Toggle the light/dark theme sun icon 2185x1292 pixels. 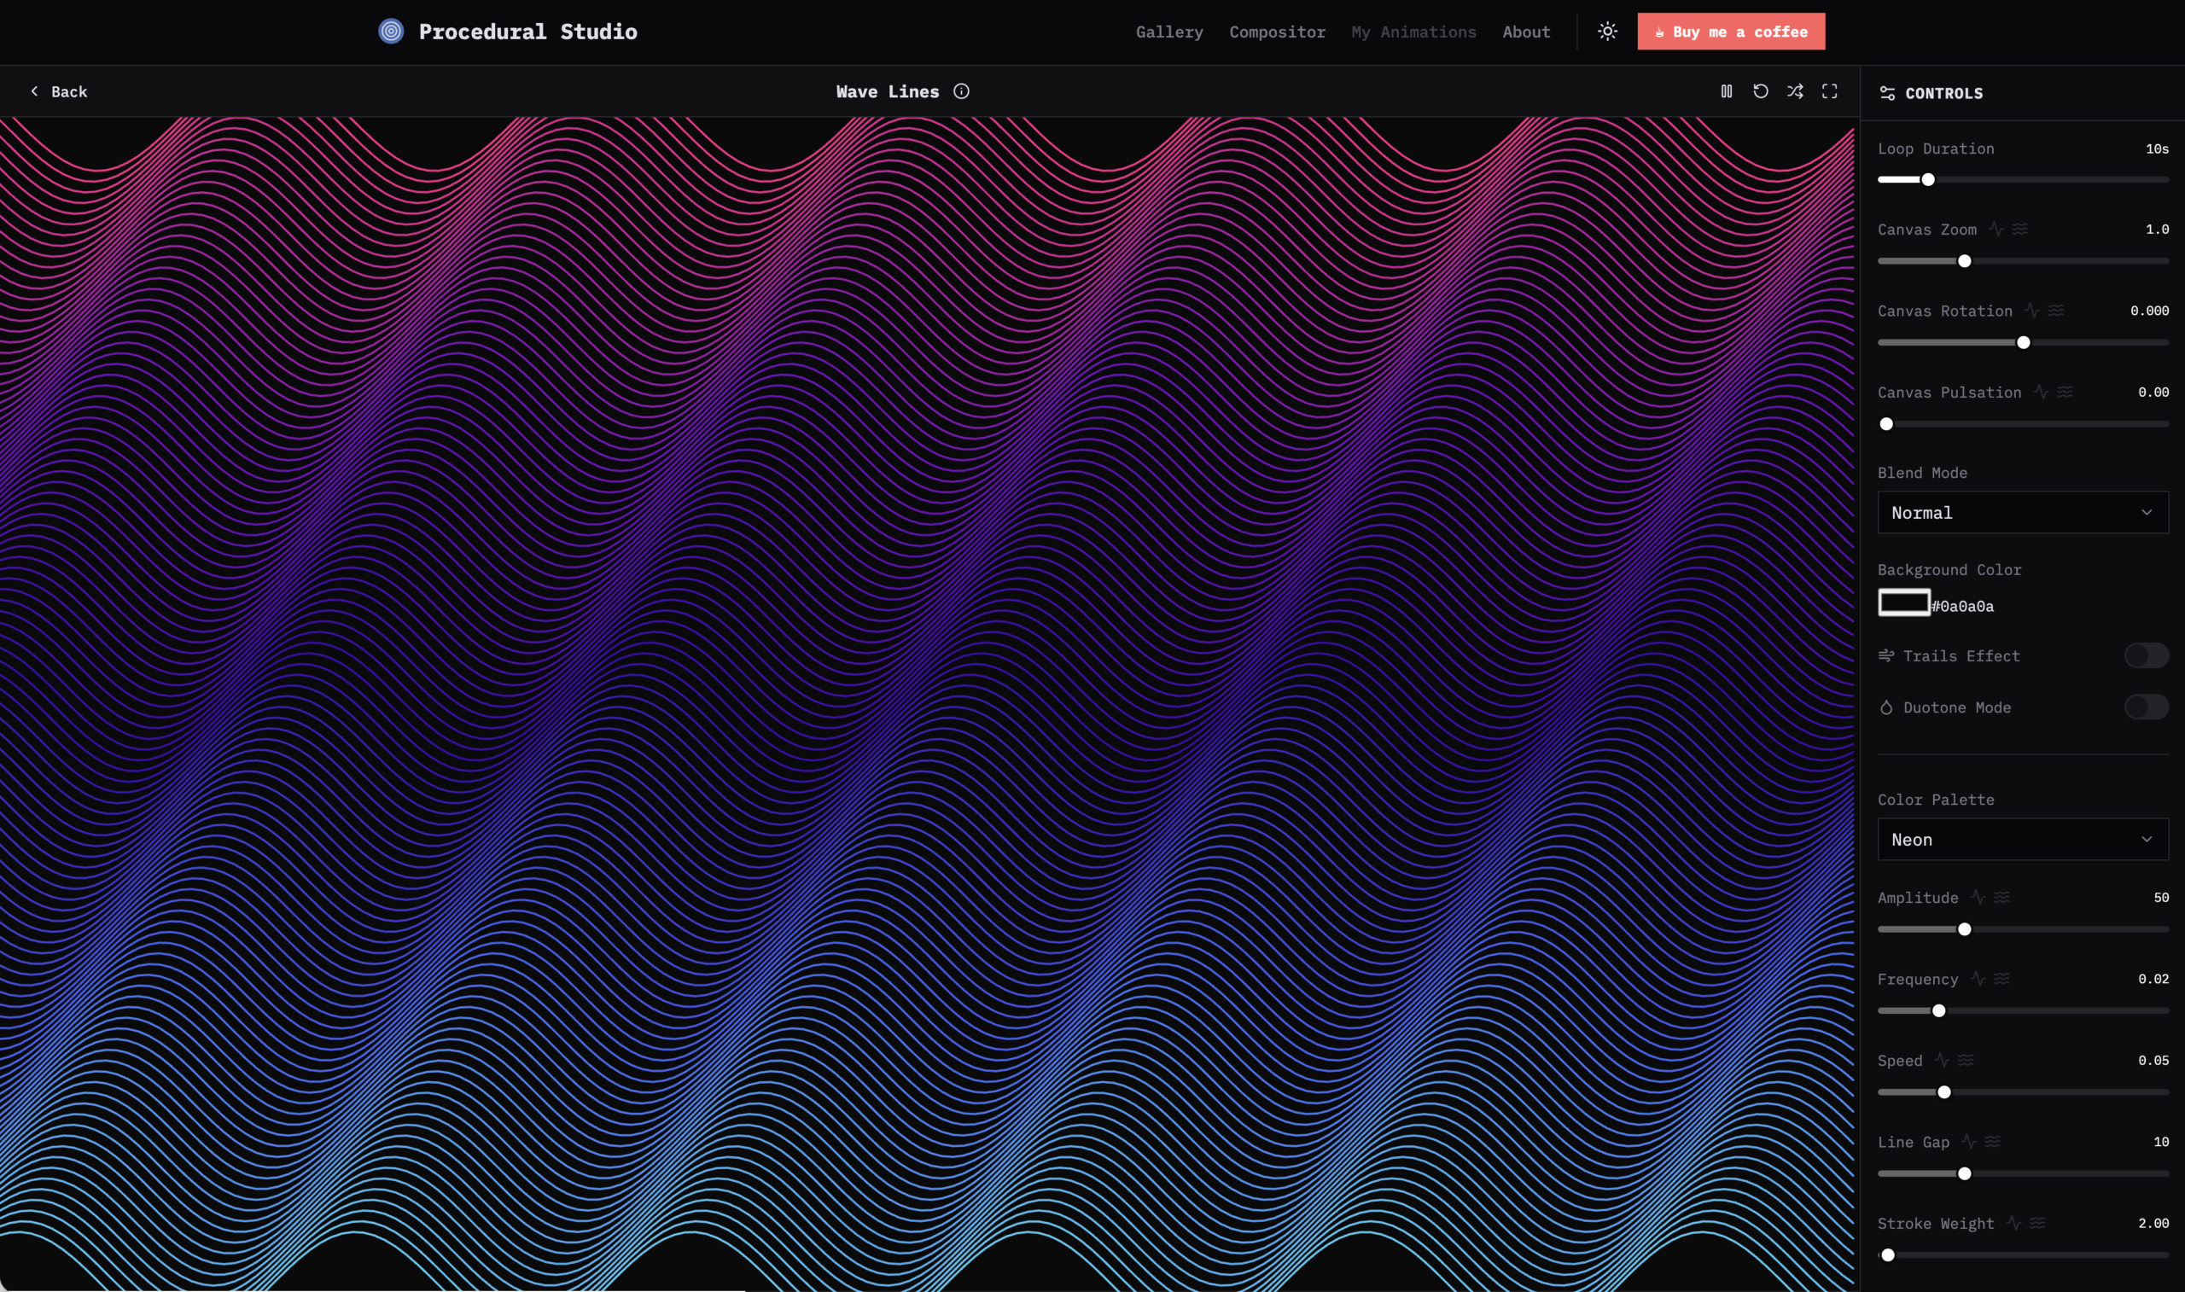pyautogui.click(x=1607, y=32)
